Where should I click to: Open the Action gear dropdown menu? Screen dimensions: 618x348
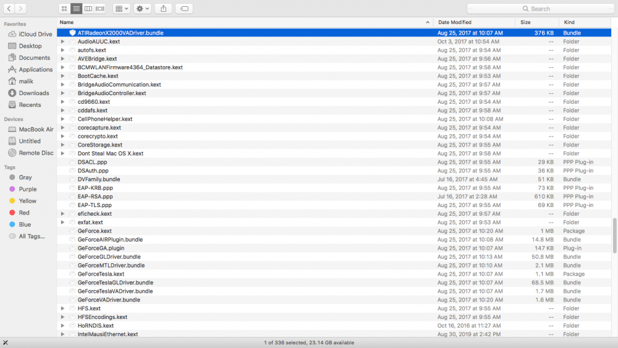pos(143,9)
